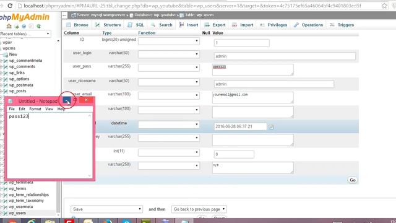Open function dropdown for user_email row

click(169, 95)
